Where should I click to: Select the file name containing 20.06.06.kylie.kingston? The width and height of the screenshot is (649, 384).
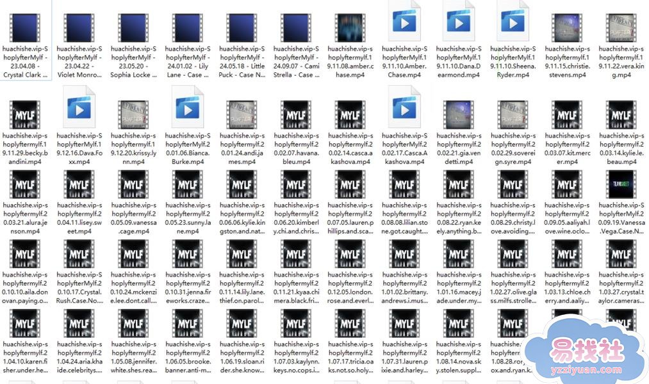242,218
